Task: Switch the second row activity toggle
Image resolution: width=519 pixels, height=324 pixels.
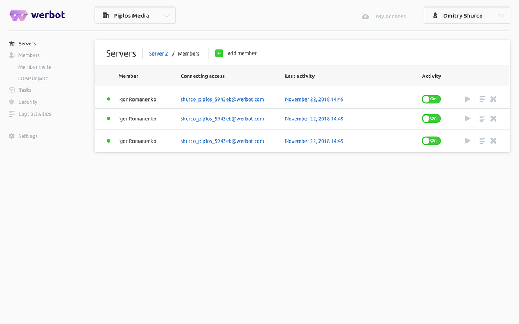Action: click(431, 119)
